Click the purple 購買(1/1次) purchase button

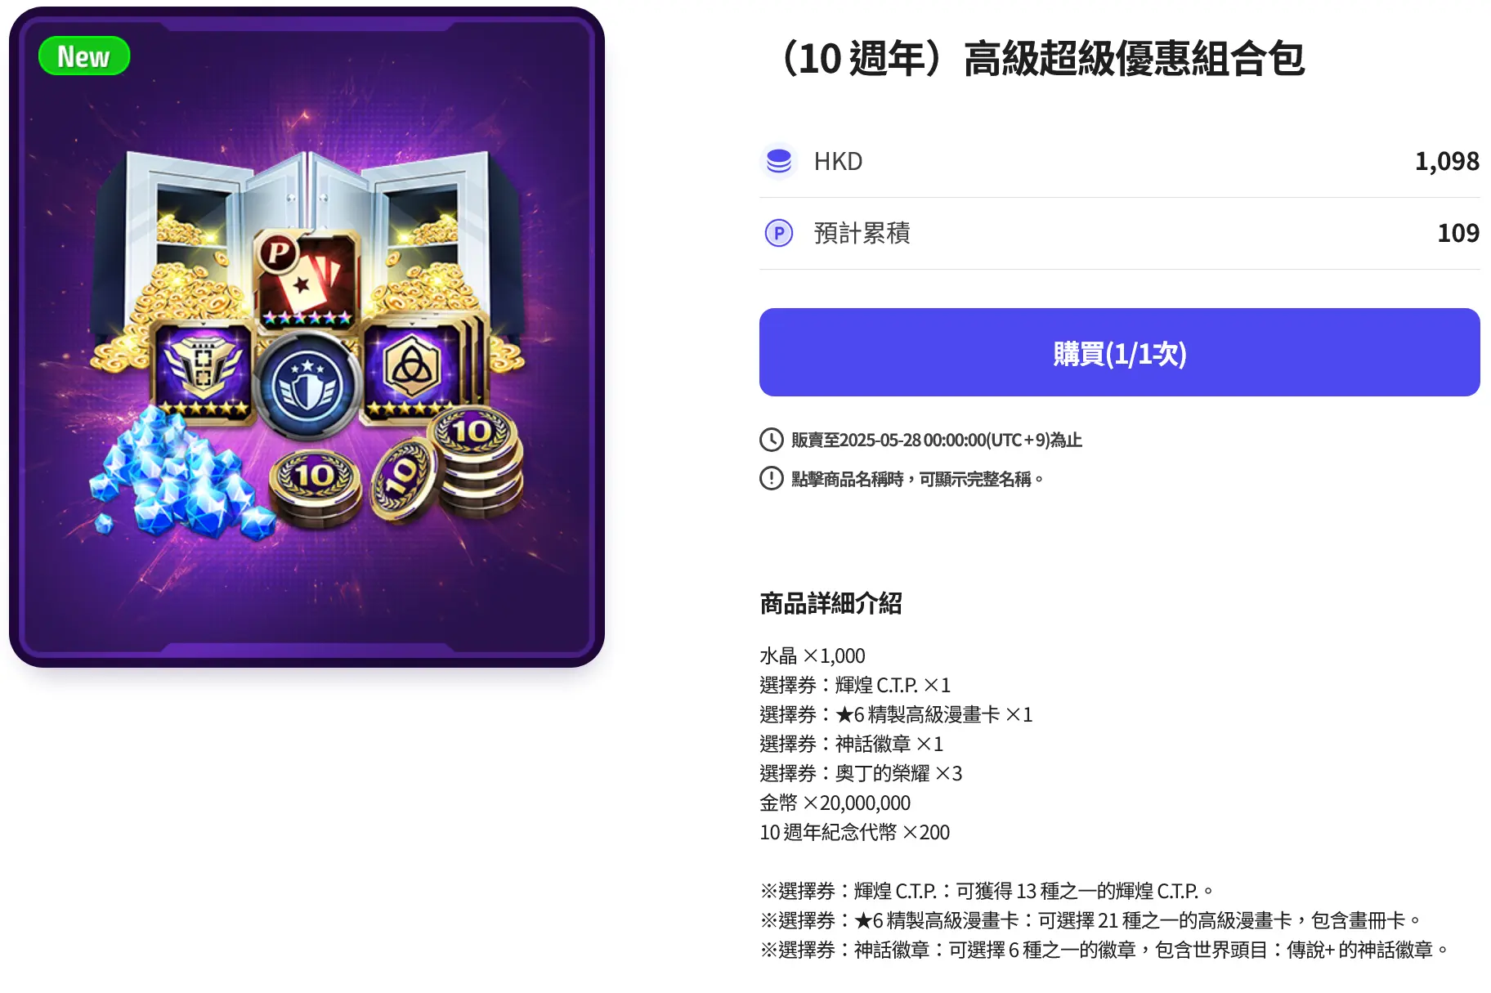[1119, 352]
